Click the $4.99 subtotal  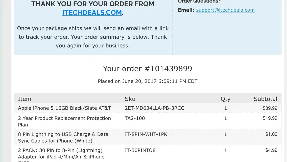point(271,150)
